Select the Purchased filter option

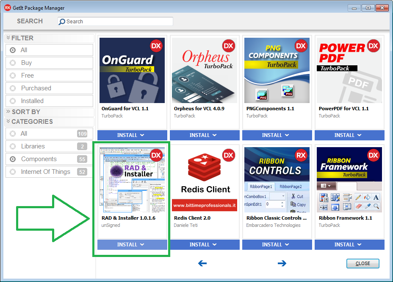coord(50,88)
